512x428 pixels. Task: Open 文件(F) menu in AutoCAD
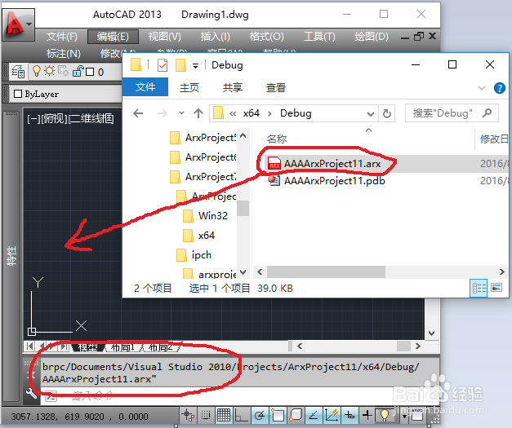click(62, 37)
